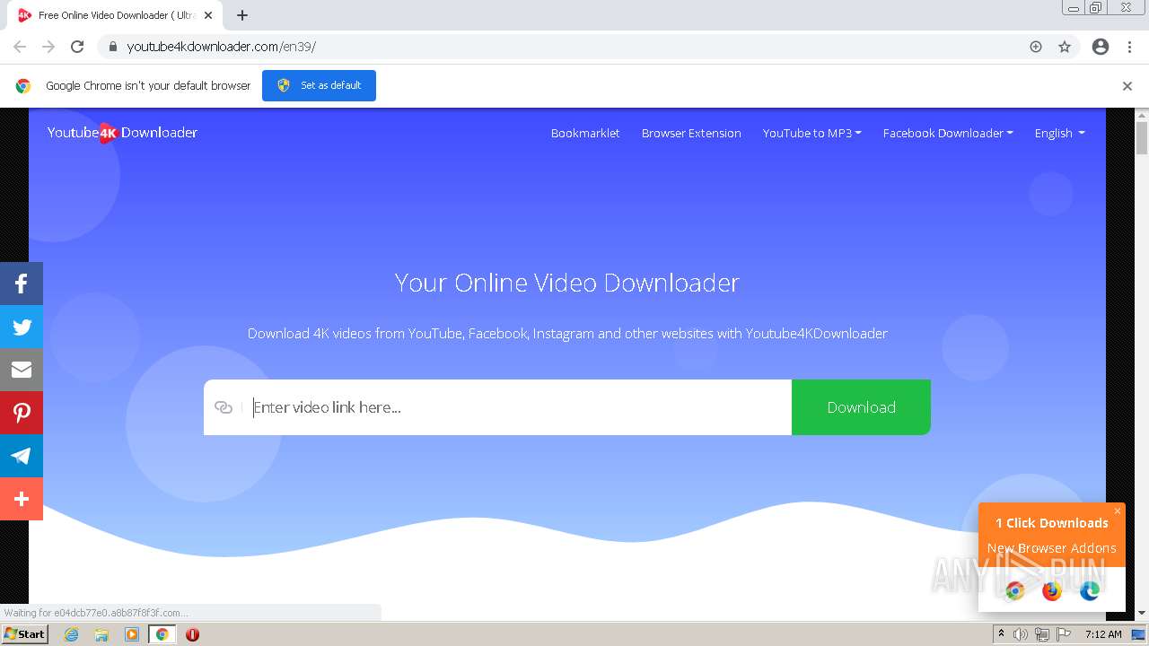The image size is (1149, 646).
Task: Open the English language dropdown
Action: click(1059, 133)
